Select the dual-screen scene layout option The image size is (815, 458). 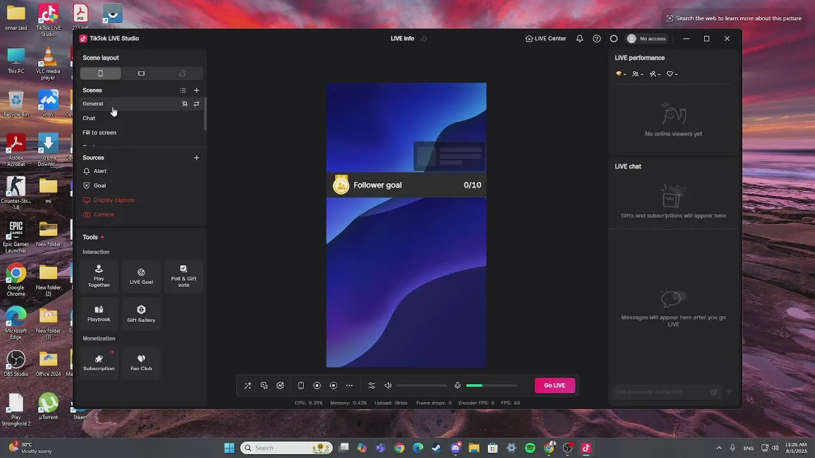tap(182, 73)
